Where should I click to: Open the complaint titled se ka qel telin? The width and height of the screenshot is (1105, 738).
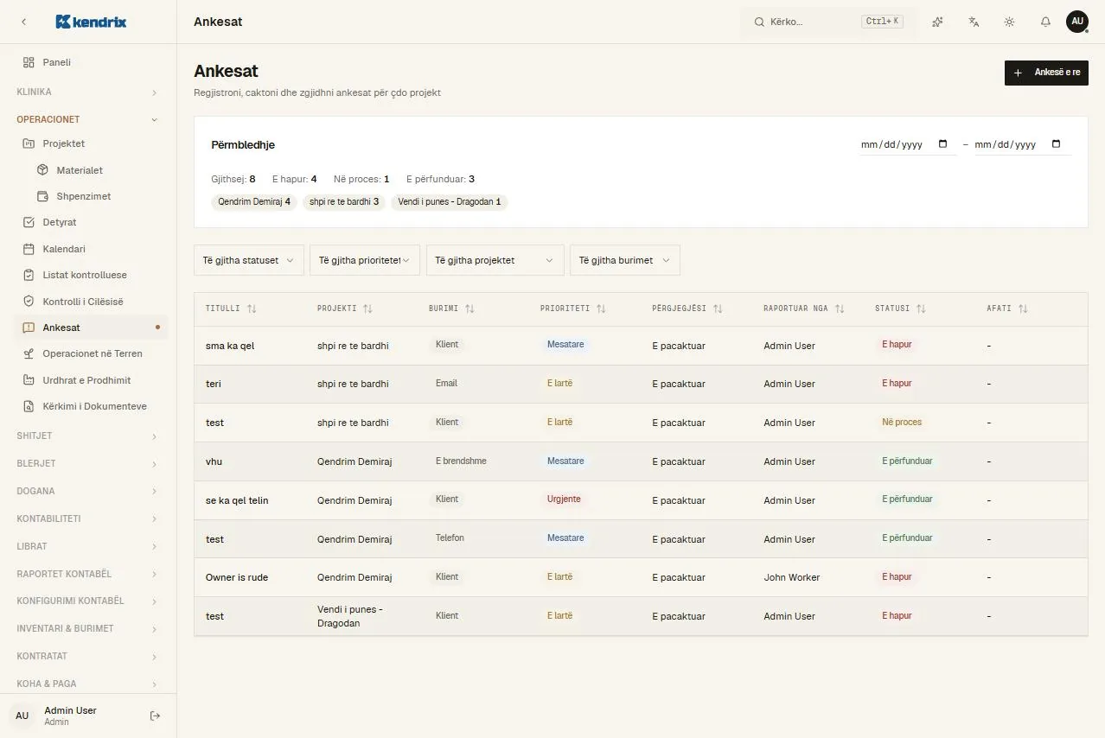pyautogui.click(x=237, y=500)
